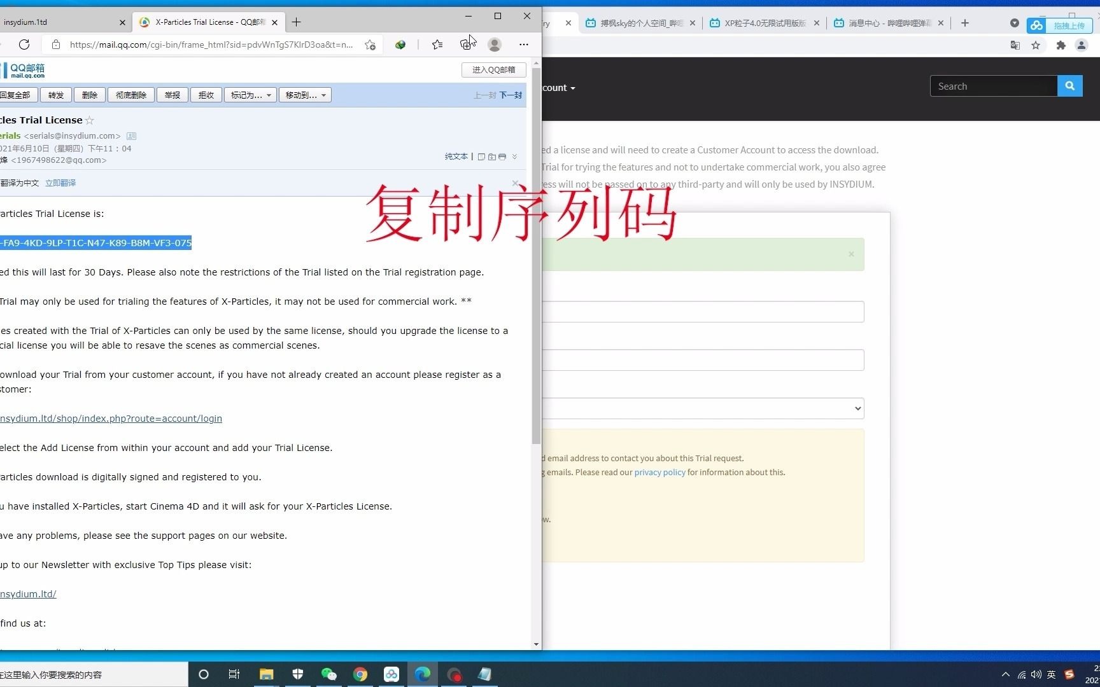Expand email header details chevron

click(514, 156)
